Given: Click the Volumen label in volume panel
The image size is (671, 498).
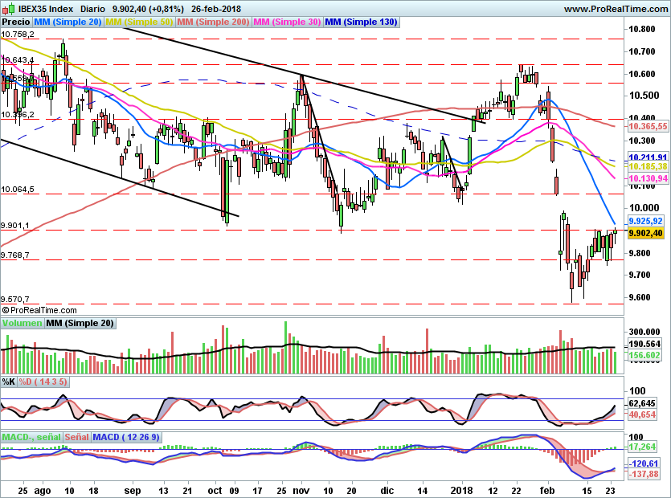Looking at the screenshot, I should (22, 323).
